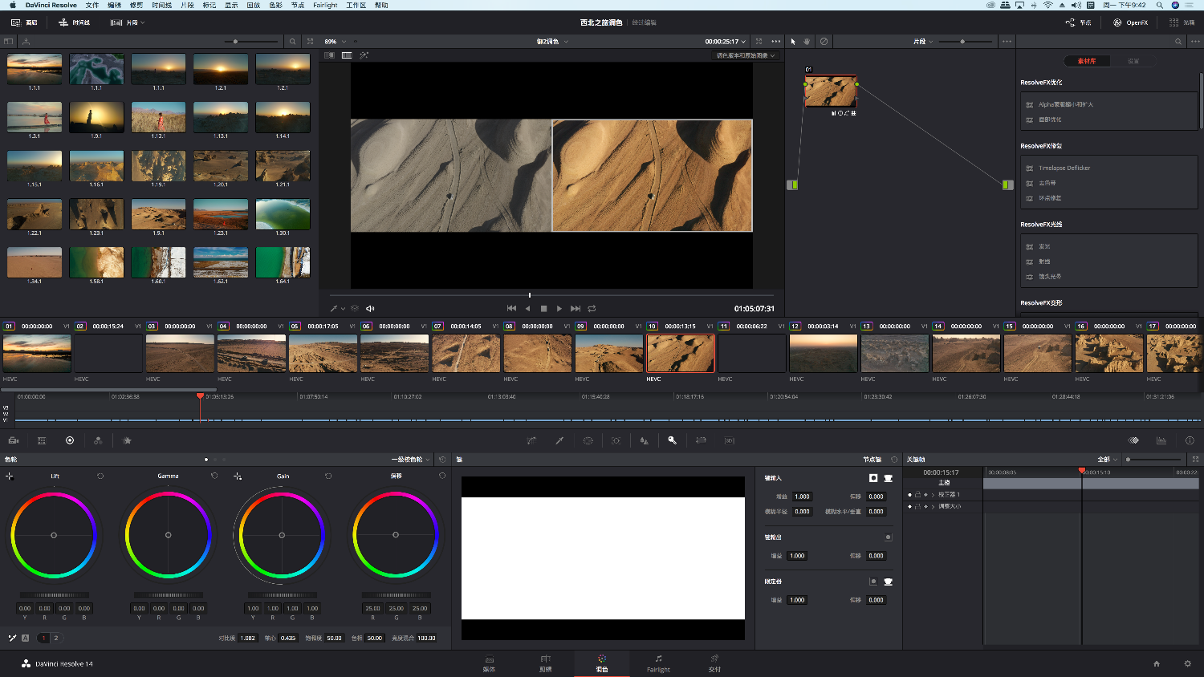Screen dimensions: 1204x677
Task: Play forward in the viewer
Action: [559, 309]
